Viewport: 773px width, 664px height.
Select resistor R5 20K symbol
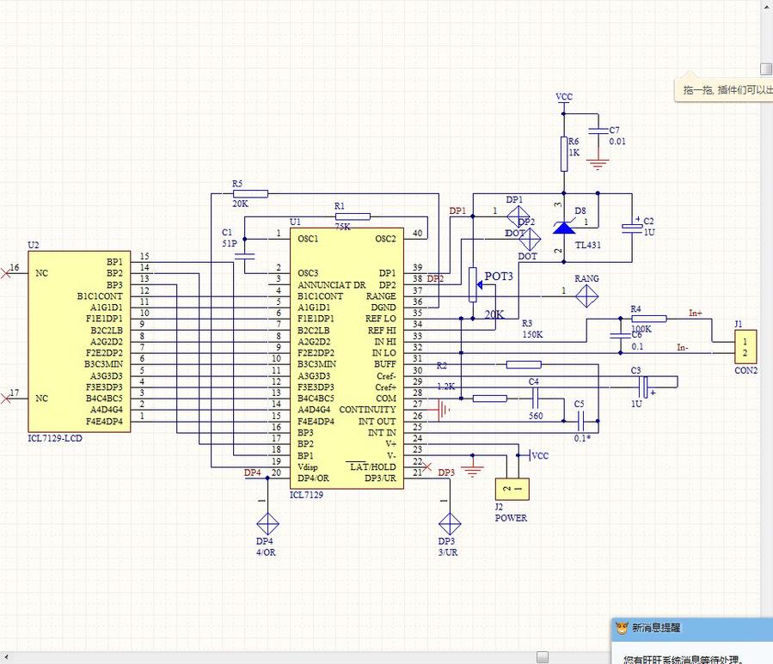[250, 193]
